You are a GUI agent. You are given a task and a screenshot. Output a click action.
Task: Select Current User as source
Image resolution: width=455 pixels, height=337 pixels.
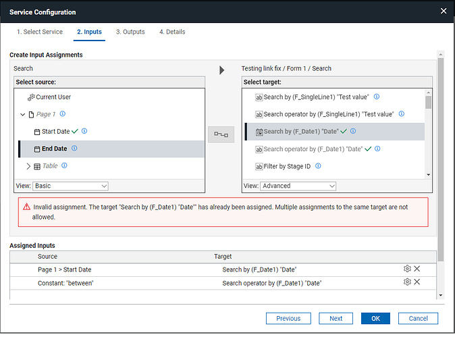53,97
